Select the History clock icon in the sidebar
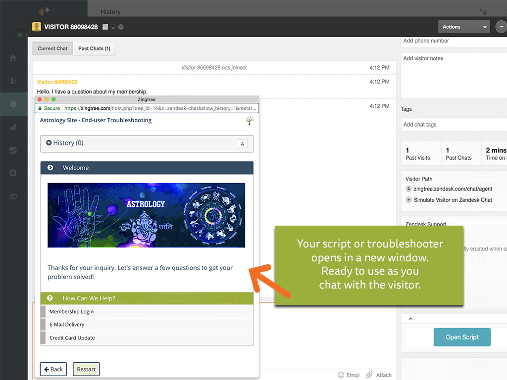 [13, 104]
